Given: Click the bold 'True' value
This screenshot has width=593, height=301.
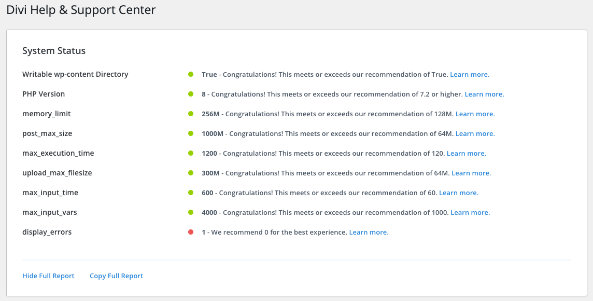Looking at the screenshot, I should pos(209,75).
